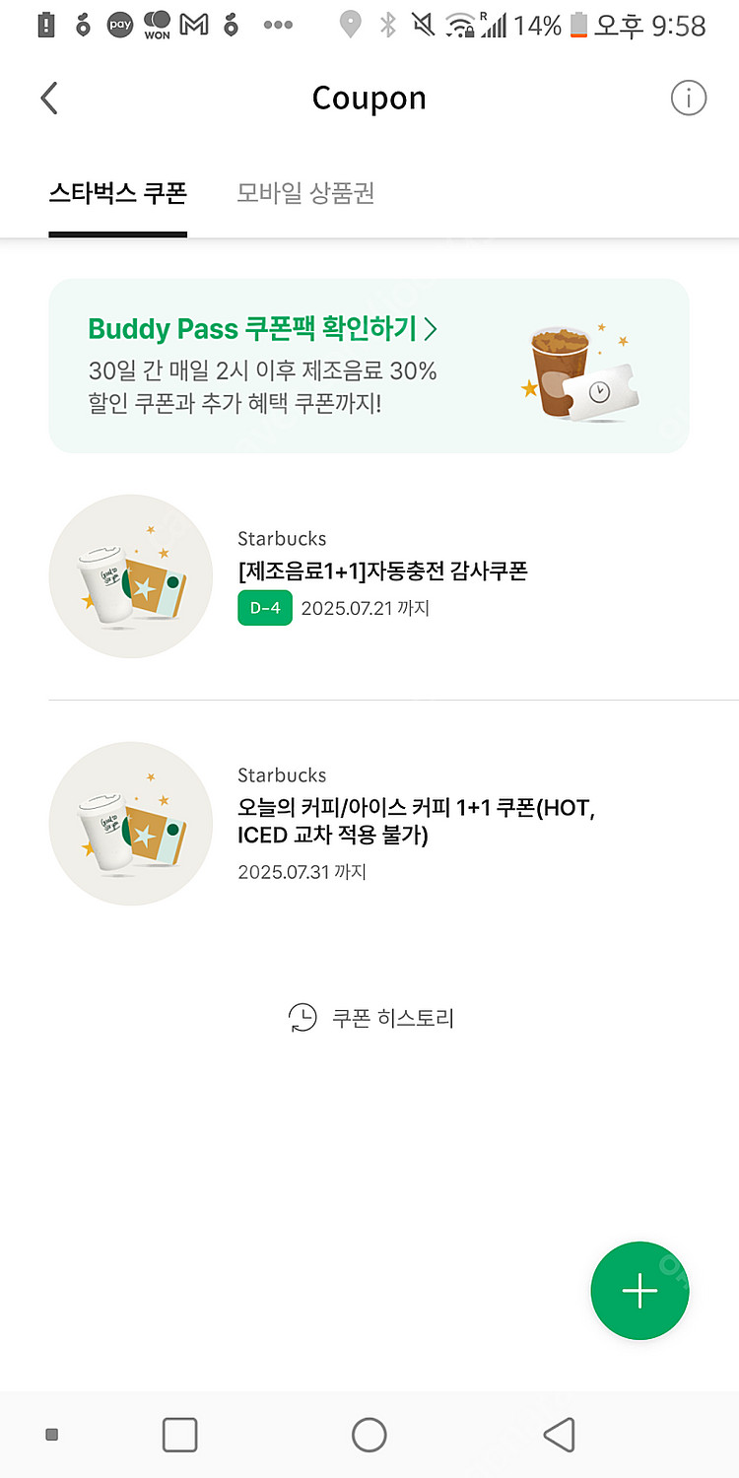Tap the green D-4 badge
Image resolution: width=739 pixels, height=1478 pixels.
coord(265,608)
